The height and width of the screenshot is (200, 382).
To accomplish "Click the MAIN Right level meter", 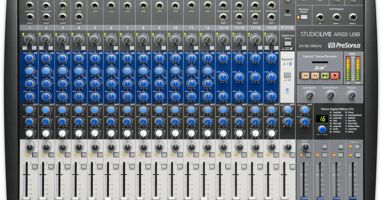I will 357,68.
